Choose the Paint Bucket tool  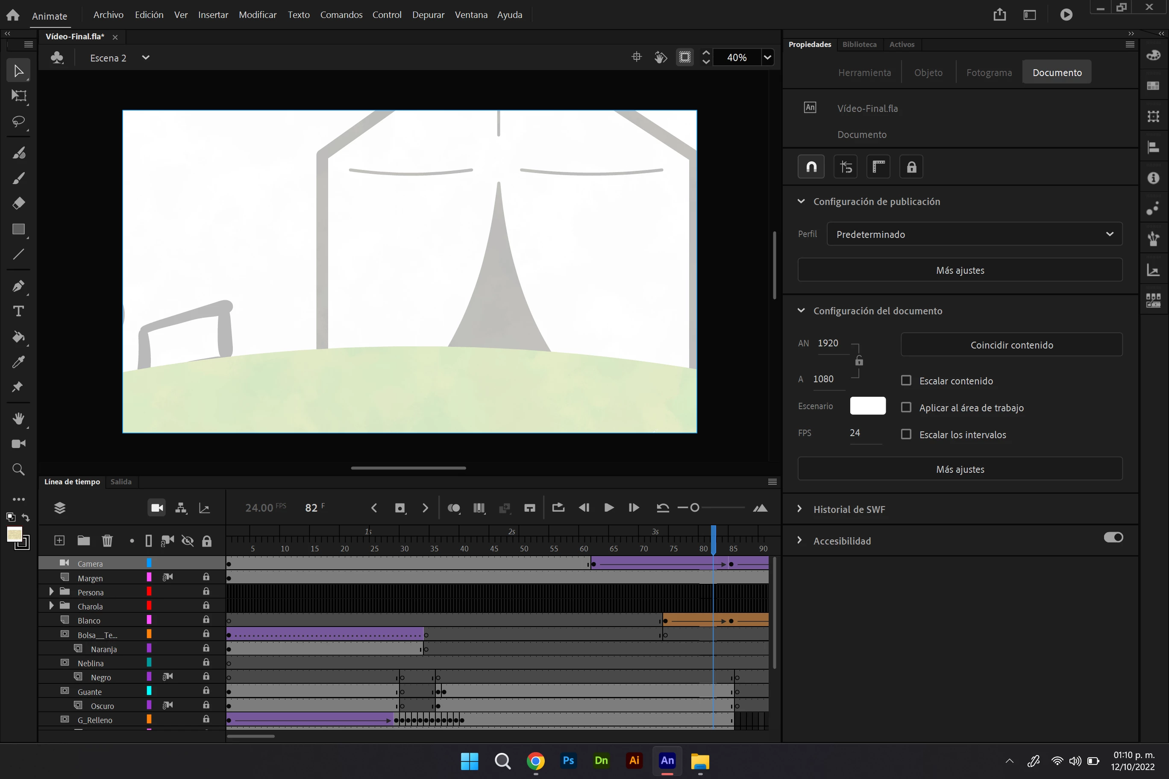point(19,337)
